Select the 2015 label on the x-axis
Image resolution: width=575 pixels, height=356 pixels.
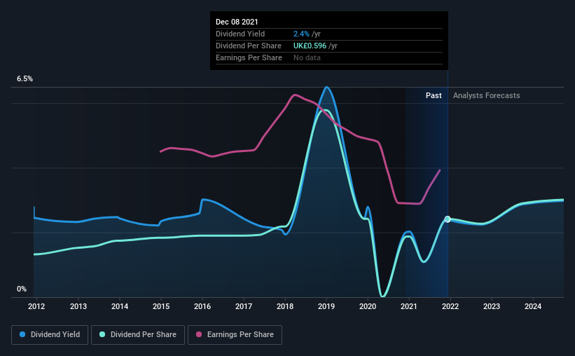(x=161, y=306)
